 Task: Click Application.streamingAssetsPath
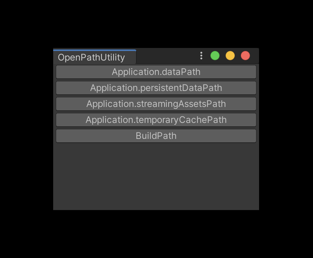point(156,104)
